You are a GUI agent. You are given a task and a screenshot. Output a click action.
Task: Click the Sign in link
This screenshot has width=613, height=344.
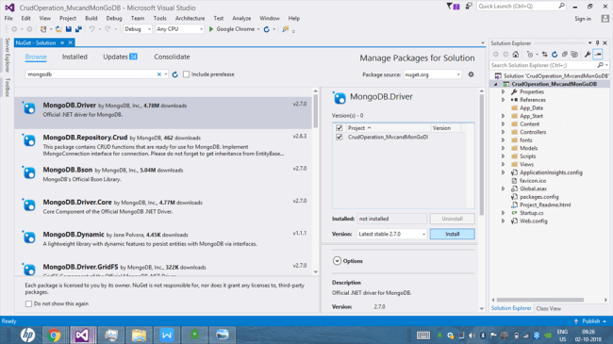point(583,19)
